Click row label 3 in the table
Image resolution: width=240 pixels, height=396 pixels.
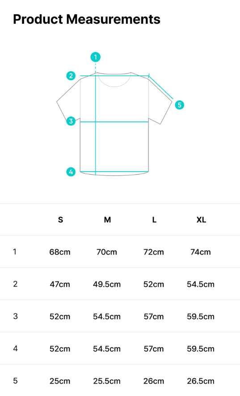point(15,316)
